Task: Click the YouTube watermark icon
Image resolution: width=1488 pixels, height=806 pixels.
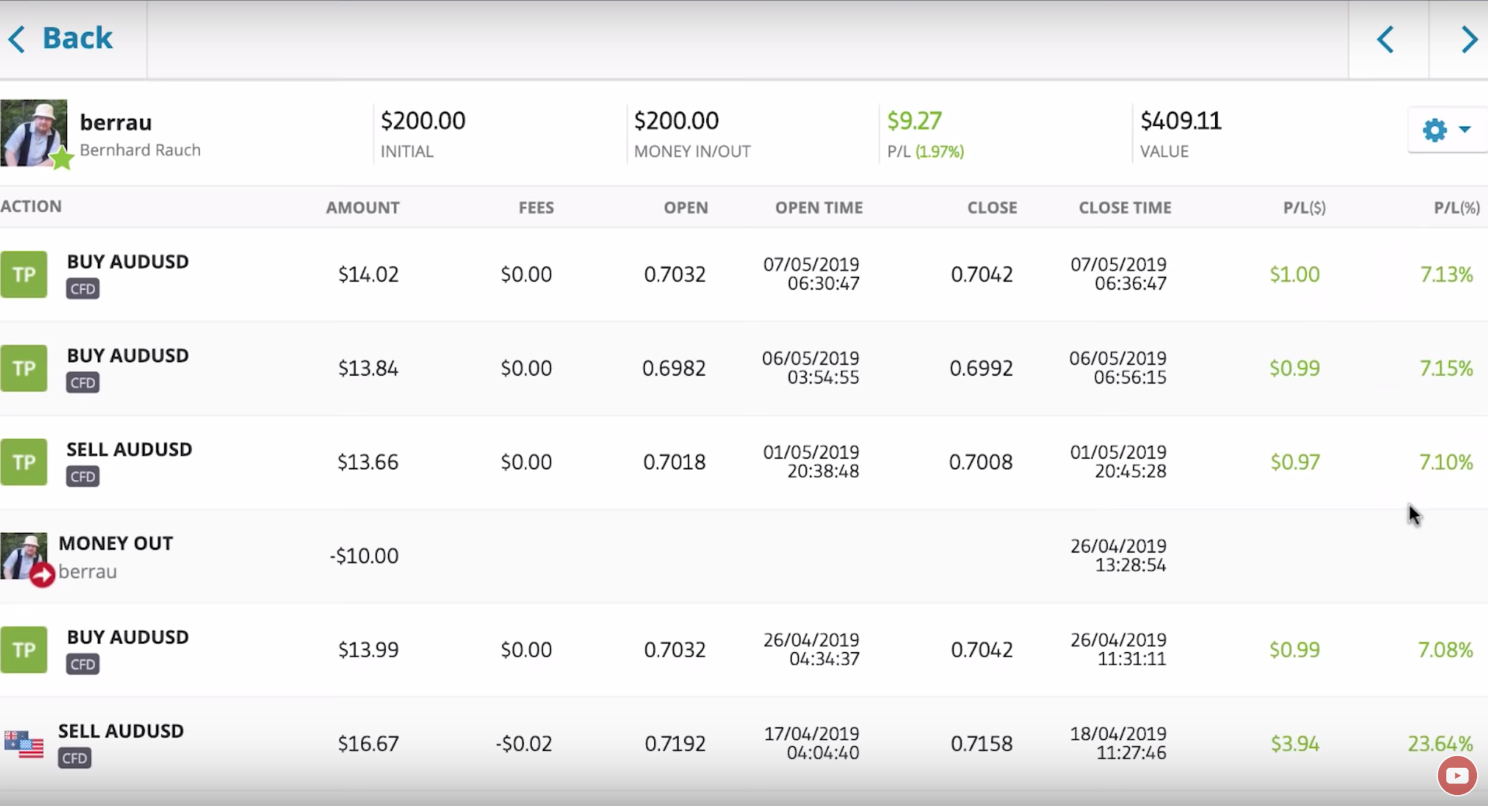Action: [1457, 774]
